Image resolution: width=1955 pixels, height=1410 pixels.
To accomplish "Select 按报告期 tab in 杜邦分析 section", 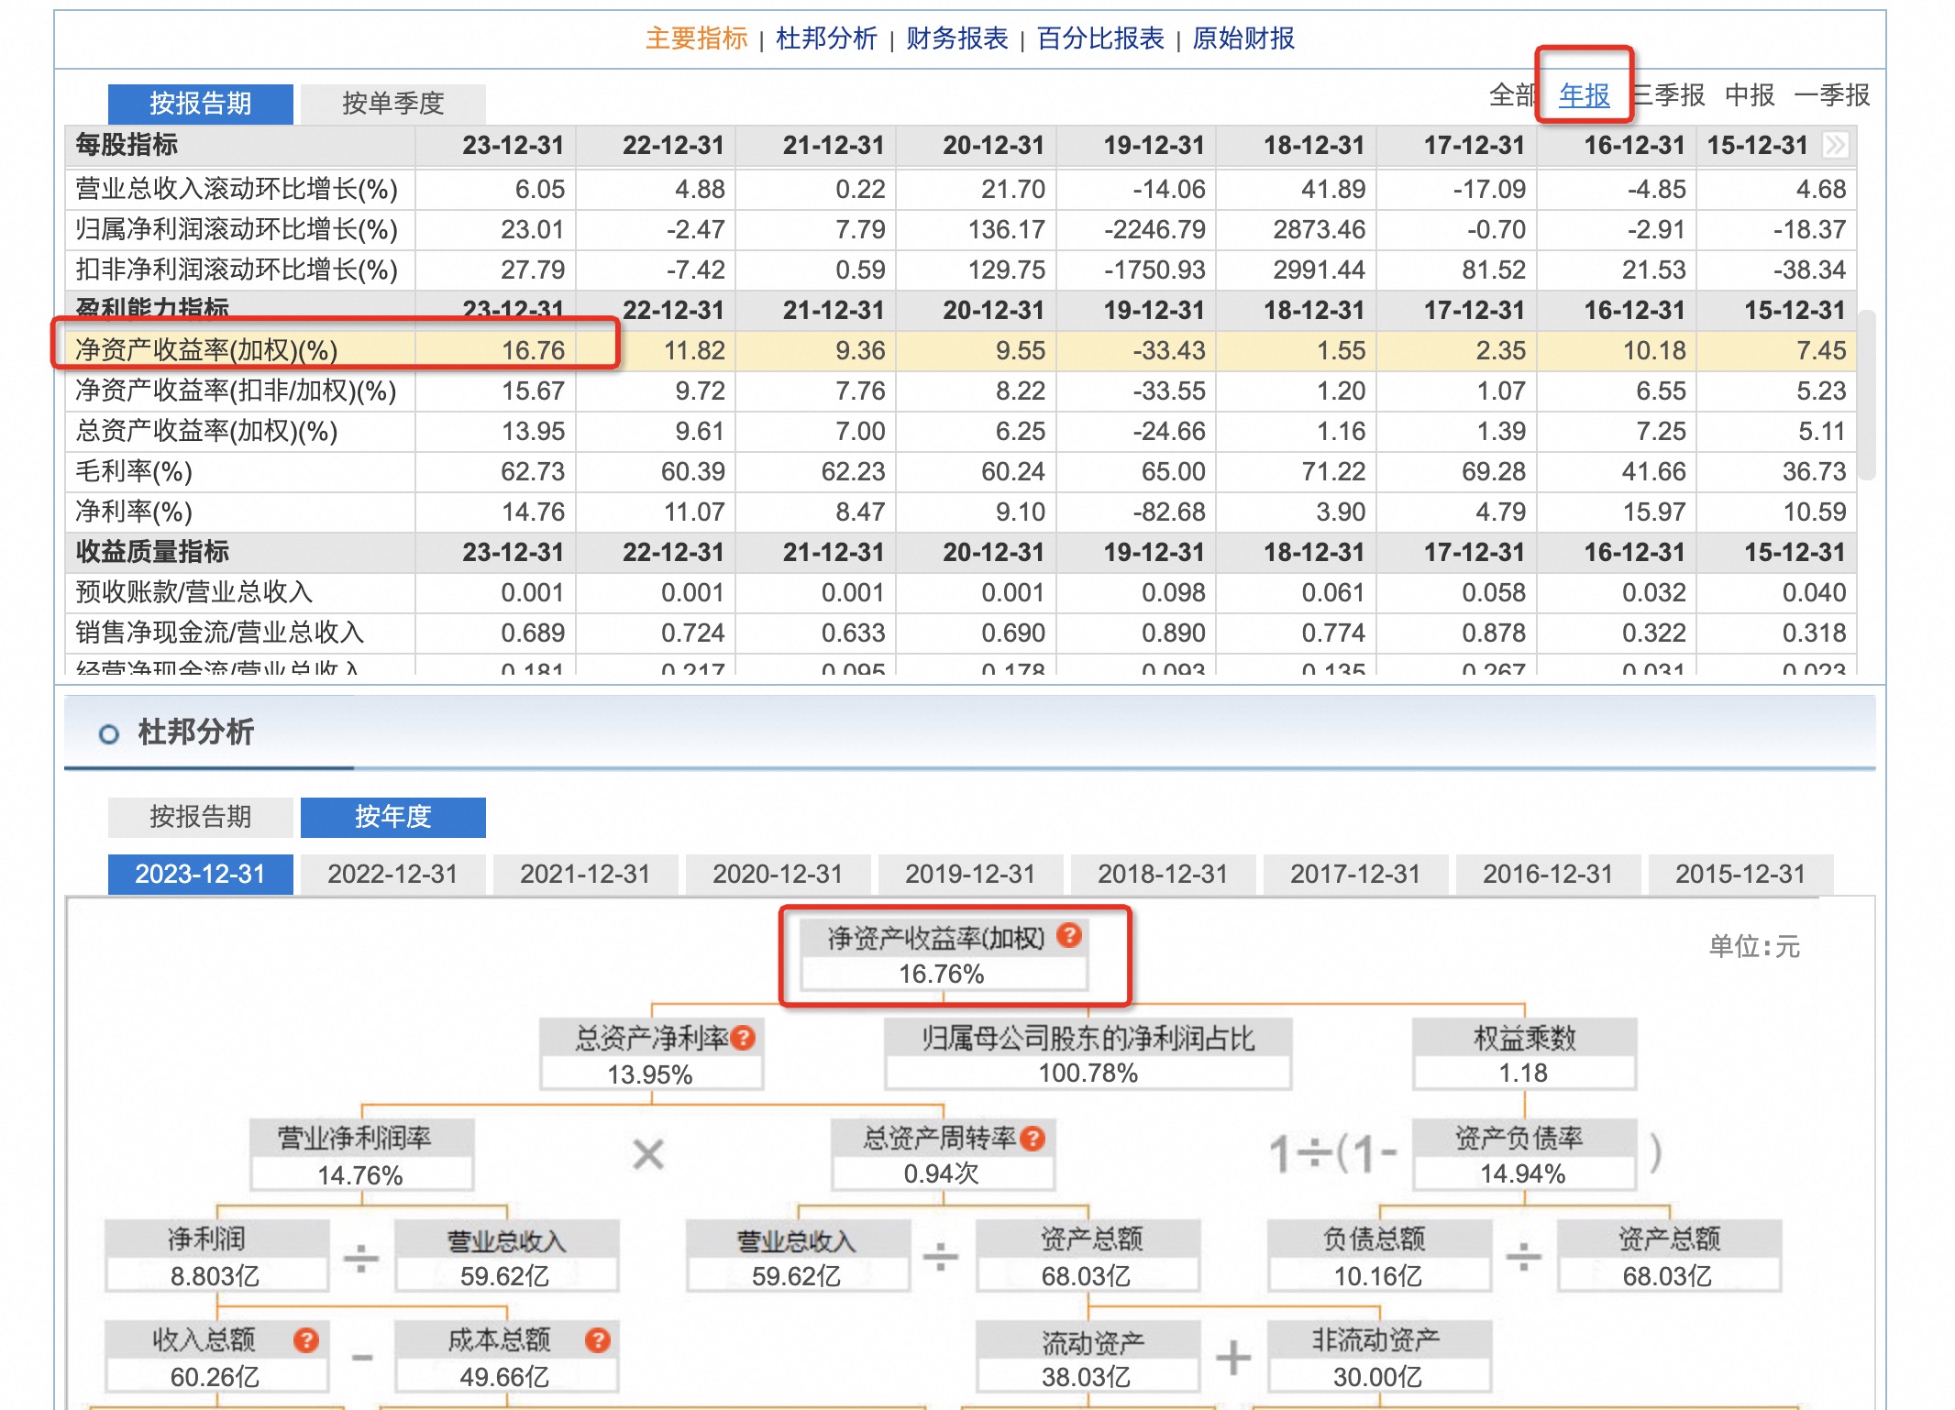I will pyautogui.click(x=201, y=817).
